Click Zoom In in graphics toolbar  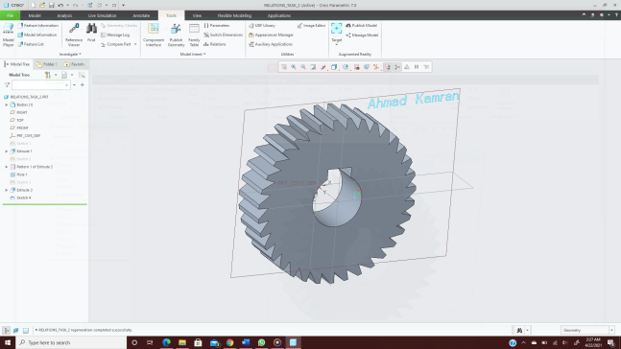294,67
